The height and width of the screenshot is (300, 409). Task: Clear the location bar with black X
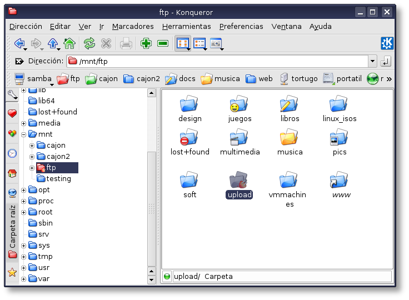click(x=19, y=61)
